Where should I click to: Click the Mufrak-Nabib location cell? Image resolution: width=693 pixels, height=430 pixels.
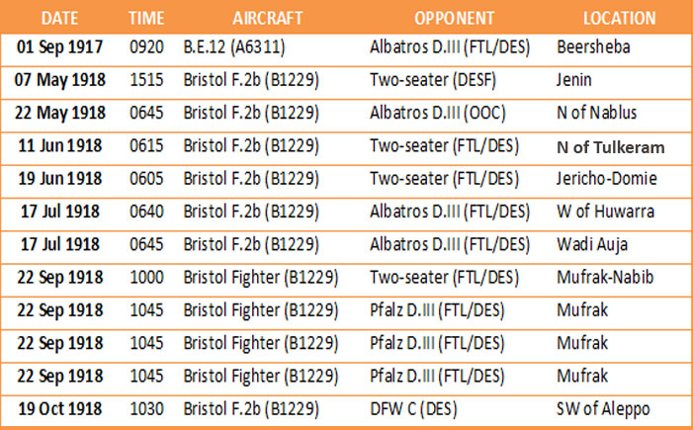pos(603,278)
